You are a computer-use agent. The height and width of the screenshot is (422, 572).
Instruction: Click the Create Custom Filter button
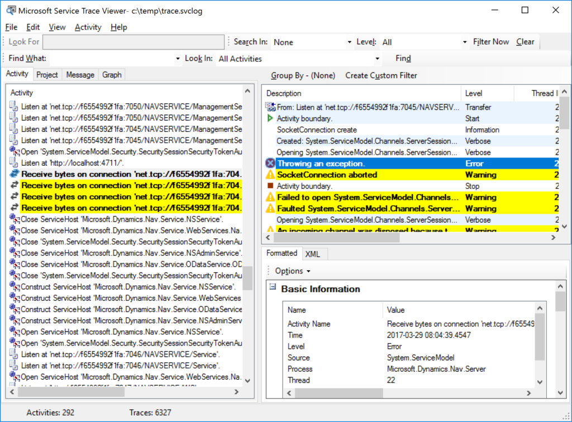click(381, 75)
